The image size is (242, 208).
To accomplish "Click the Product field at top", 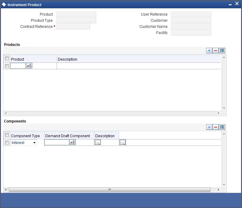I will point(76,14).
